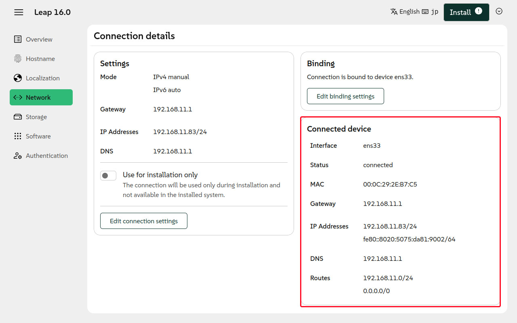Toggle Use for installation only switch
This screenshot has width=517, height=323.
[x=108, y=176]
